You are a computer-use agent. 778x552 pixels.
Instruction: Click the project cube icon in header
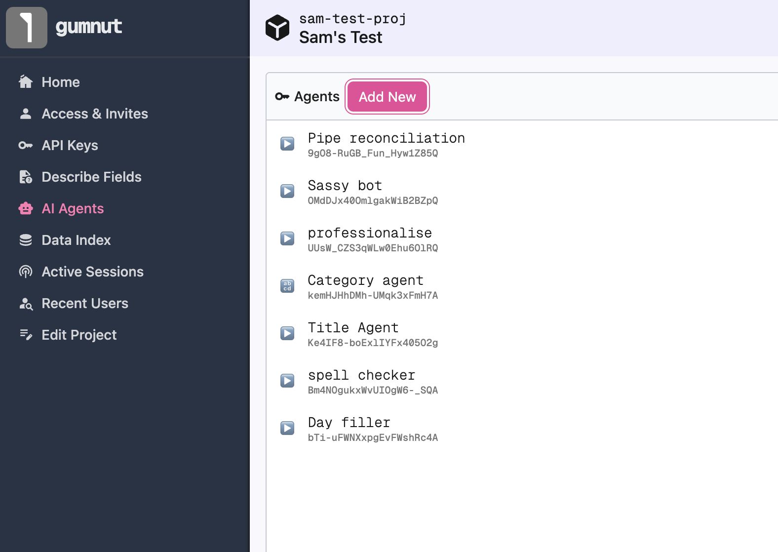pyautogui.click(x=277, y=28)
